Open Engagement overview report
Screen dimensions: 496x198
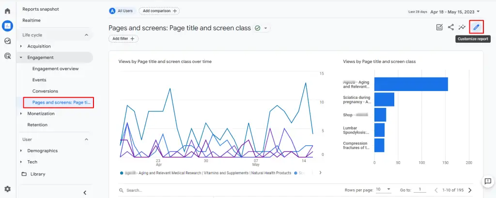click(55, 69)
